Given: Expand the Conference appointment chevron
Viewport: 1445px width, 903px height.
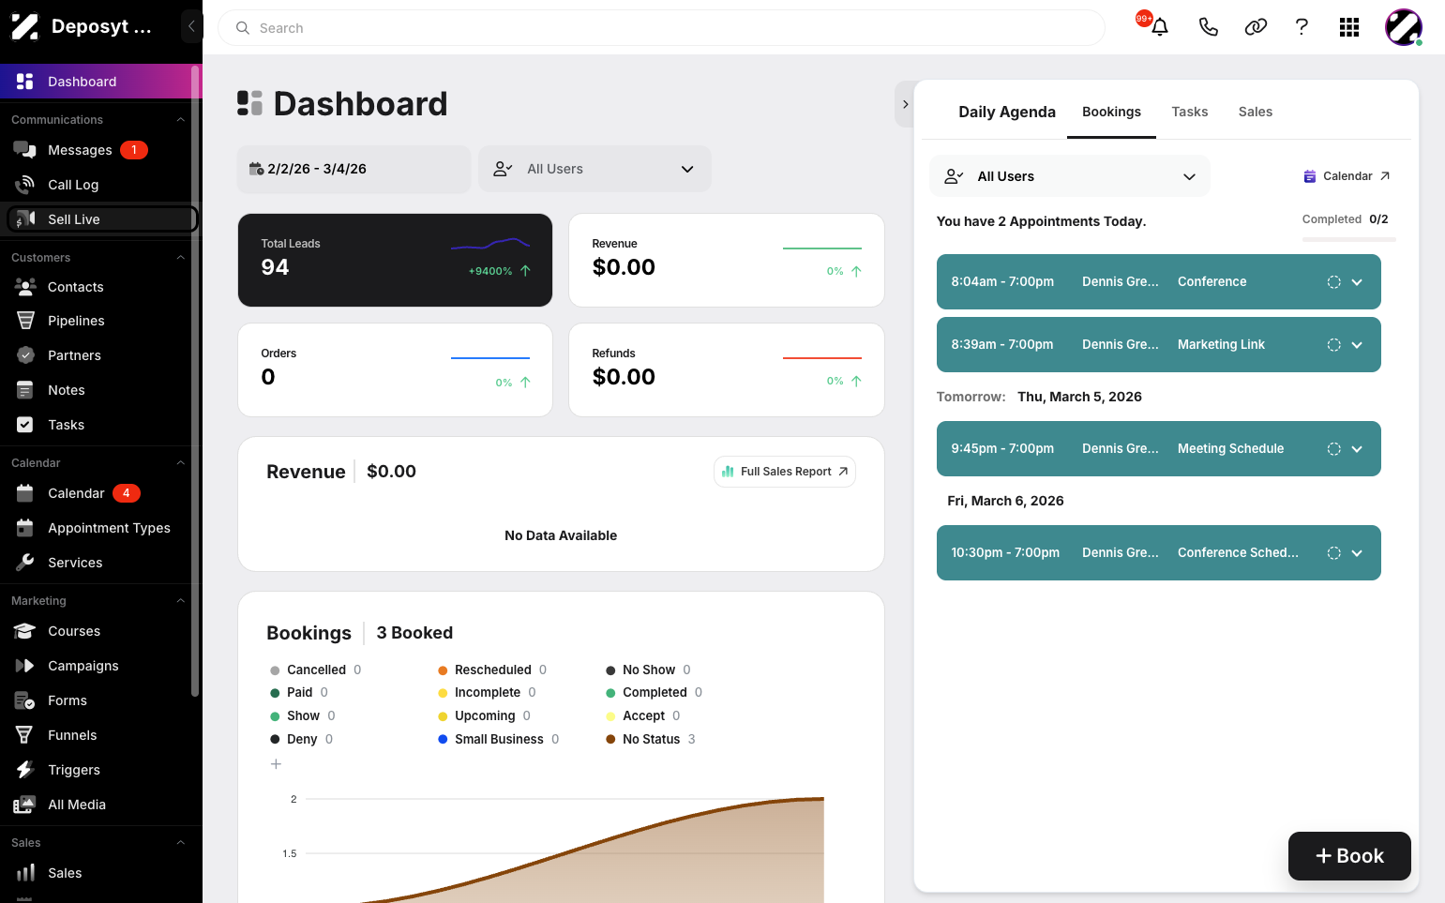Looking at the screenshot, I should tap(1357, 282).
